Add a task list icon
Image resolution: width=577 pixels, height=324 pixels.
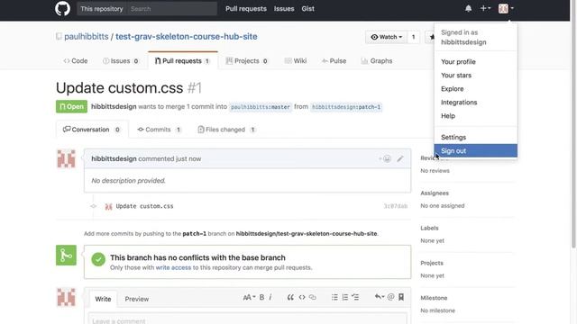[x=355, y=297]
